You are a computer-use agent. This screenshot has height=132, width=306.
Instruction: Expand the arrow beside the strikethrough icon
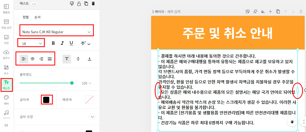pos(89,44)
